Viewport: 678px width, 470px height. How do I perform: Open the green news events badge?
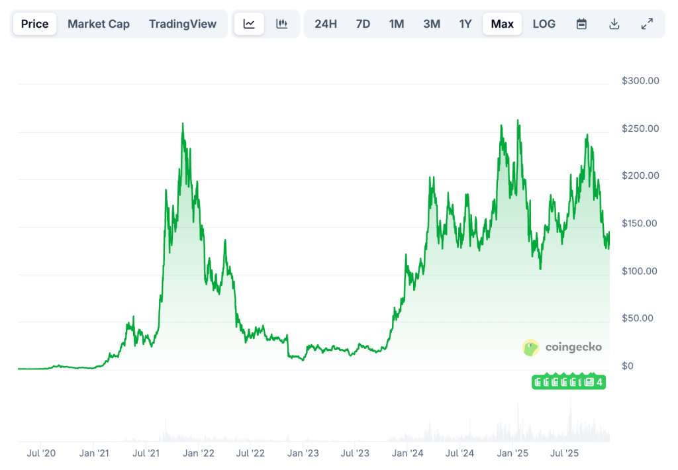tap(569, 382)
